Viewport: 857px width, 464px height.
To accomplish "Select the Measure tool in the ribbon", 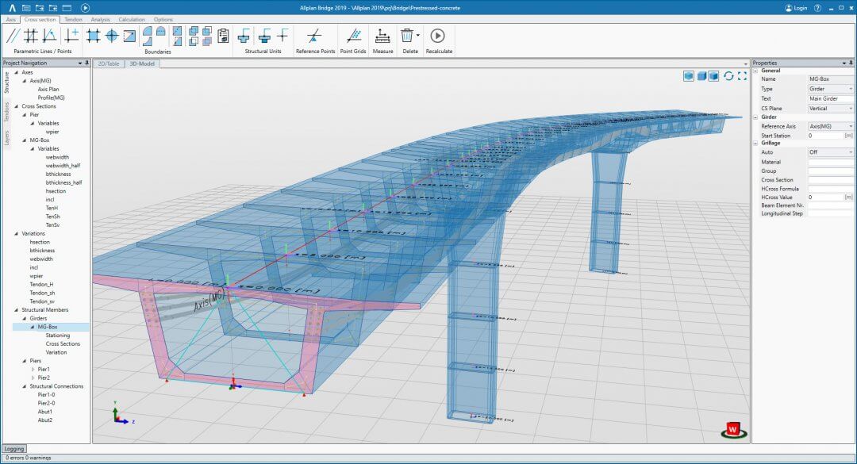I will coord(382,35).
